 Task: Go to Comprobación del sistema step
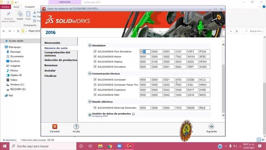click(57, 54)
